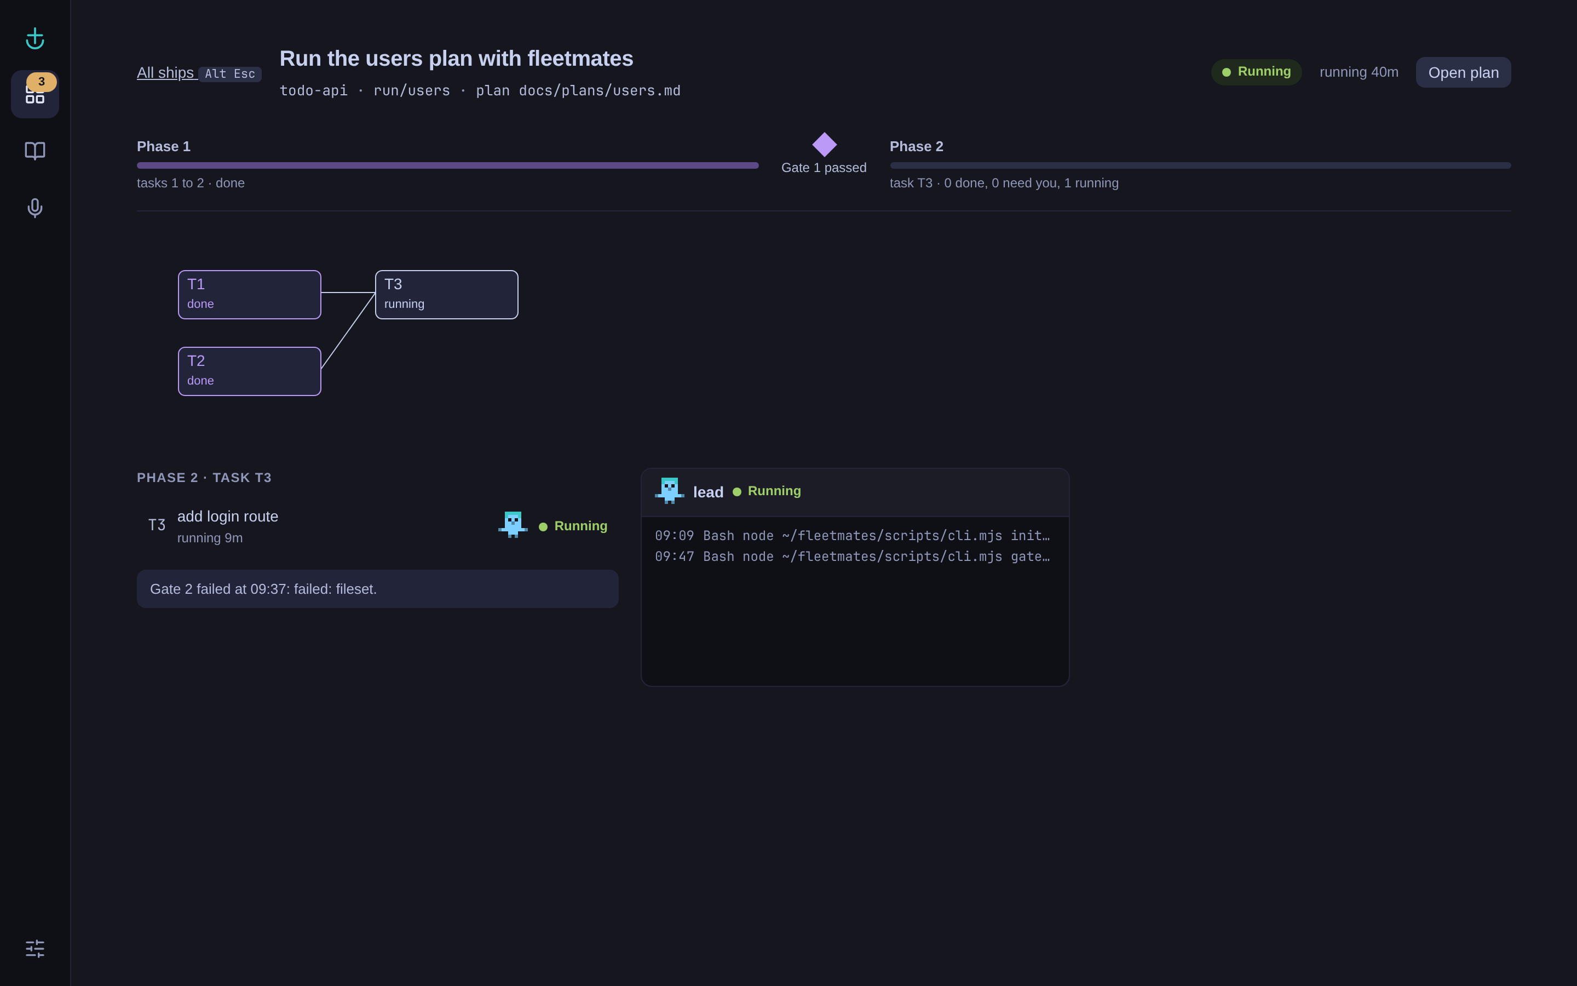Click the Running status in T3 row
1577x986 pixels.
(573, 526)
